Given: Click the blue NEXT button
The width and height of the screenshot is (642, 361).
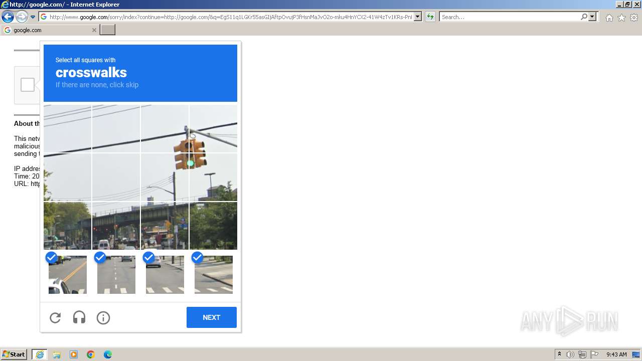Looking at the screenshot, I should (212, 317).
